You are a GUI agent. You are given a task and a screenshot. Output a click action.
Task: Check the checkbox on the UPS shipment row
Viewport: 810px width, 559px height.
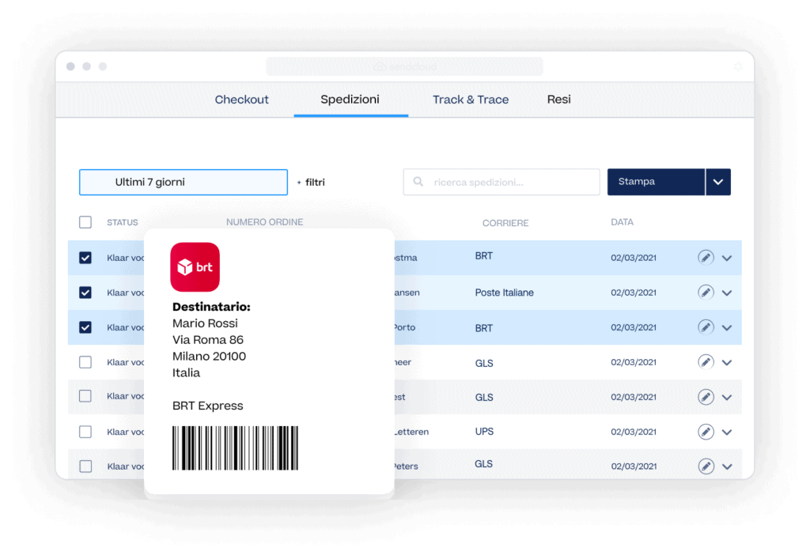pos(85,432)
